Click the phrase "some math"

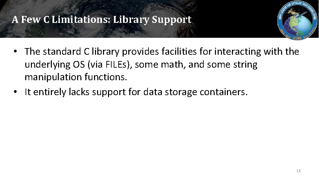160,65
